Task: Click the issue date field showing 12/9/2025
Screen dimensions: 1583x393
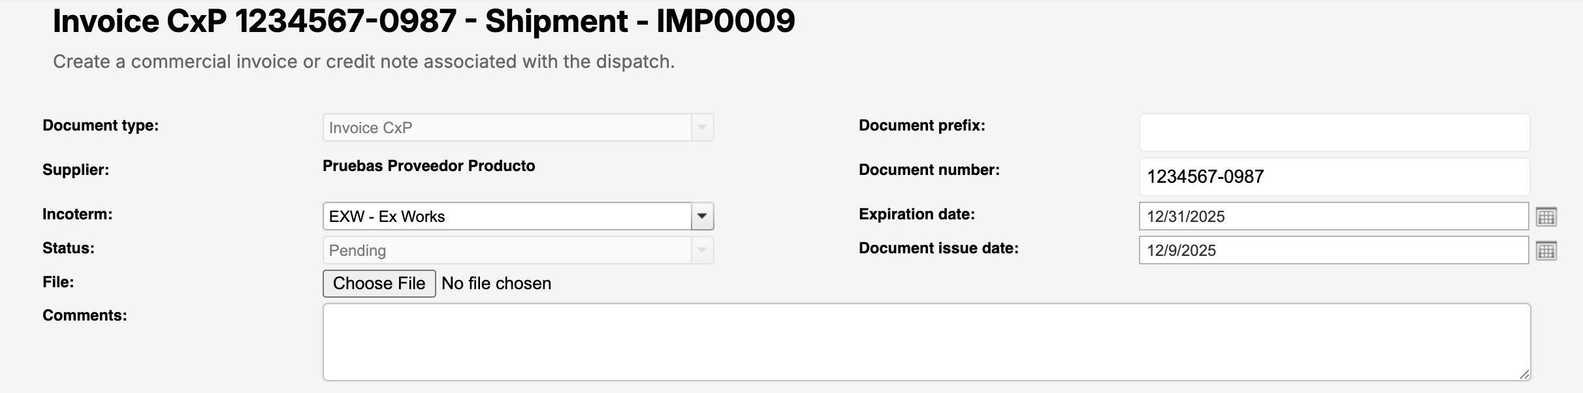Action: [1332, 251]
